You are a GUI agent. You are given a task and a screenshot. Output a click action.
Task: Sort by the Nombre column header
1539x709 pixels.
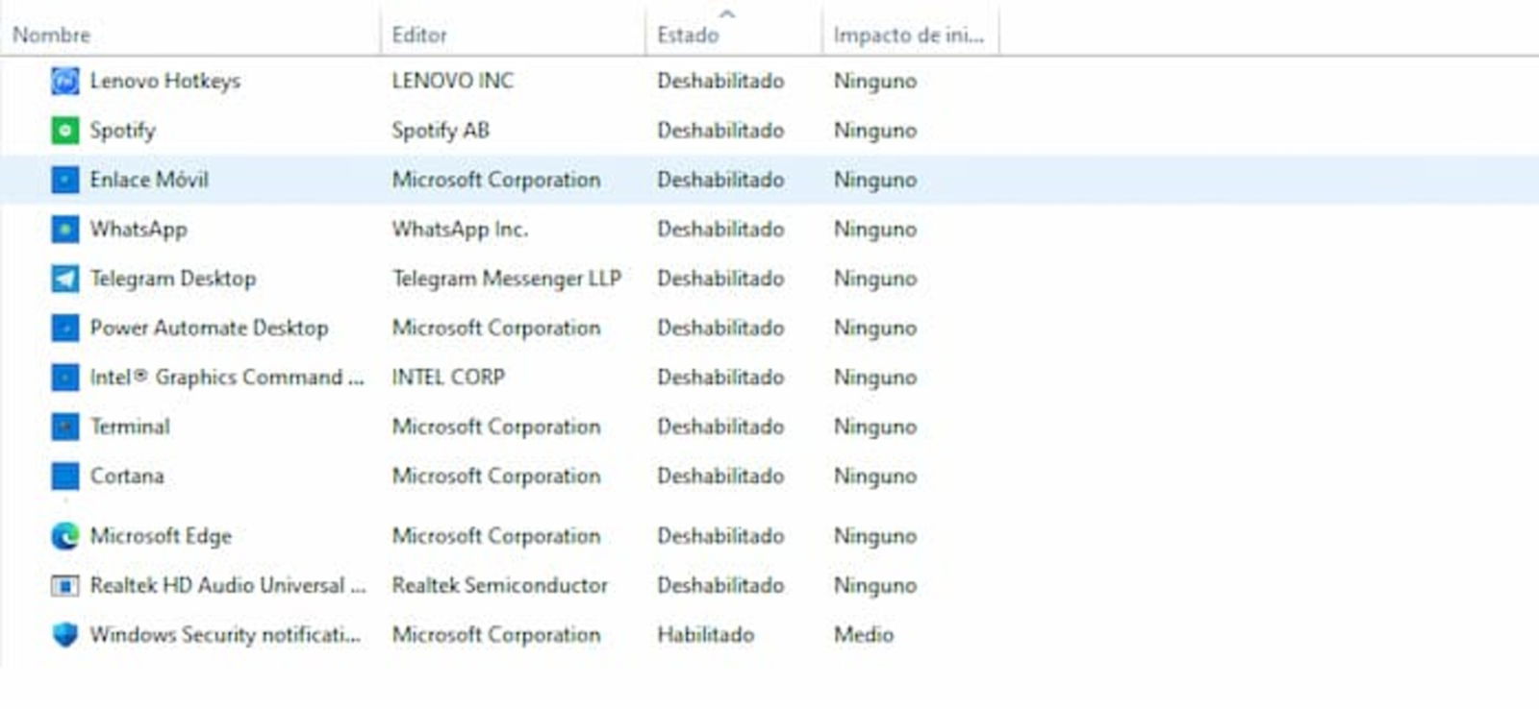(x=52, y=35)
